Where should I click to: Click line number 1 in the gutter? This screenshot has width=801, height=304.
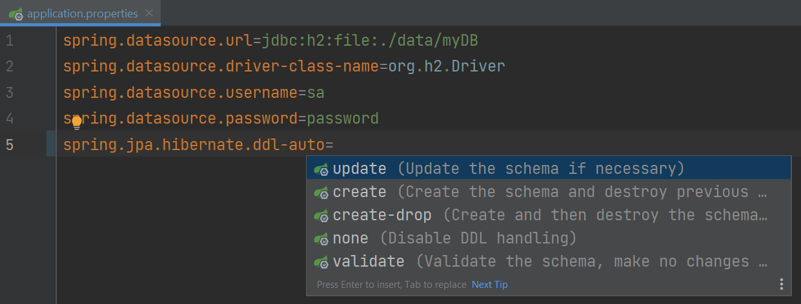pos(9,41)
